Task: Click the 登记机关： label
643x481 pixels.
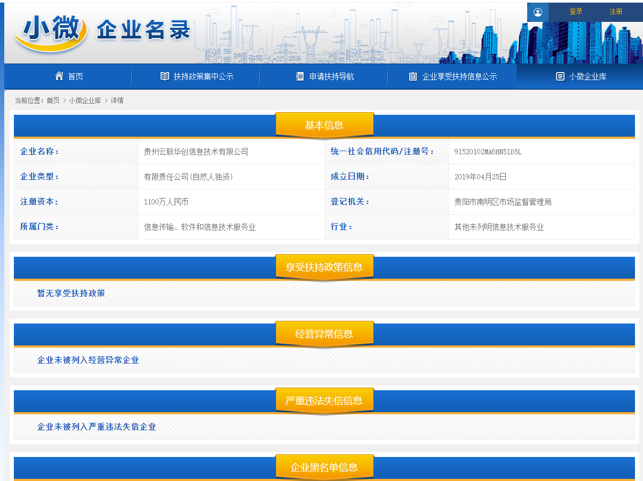Action: point(350,202)
